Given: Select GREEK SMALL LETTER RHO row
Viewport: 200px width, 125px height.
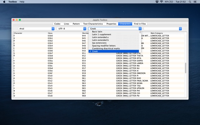Looking at the screenshot, I should pyautogui.click(x=99, y=78).
